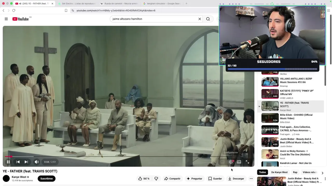Screen dimensions: 332x186
Task: Ask about the video with Preguntar
Action: (x=194, y=179)
